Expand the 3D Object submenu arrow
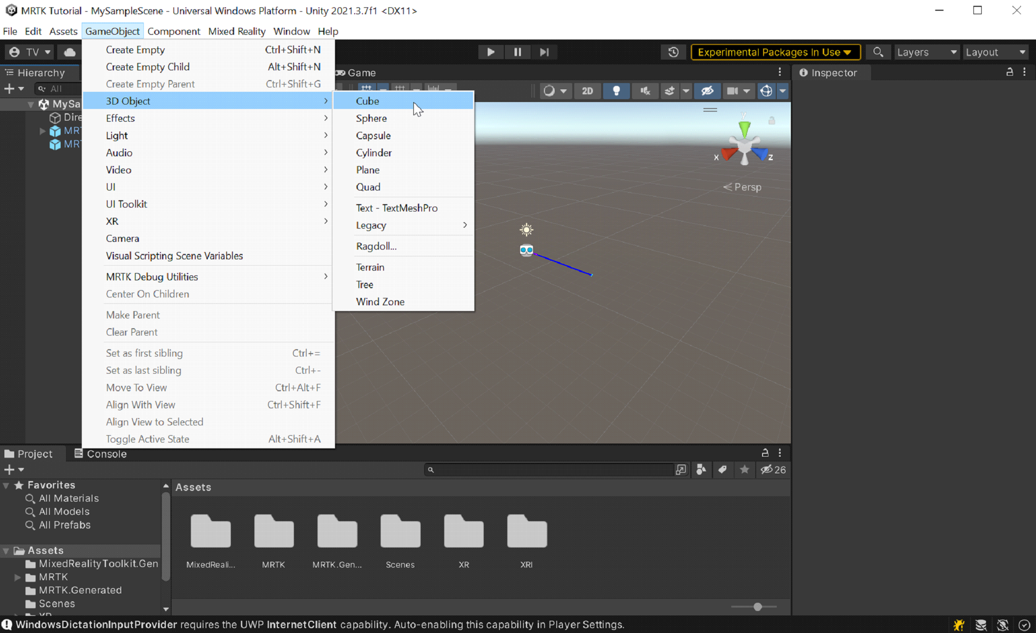1036x633 pixels. tap(326, 101)
